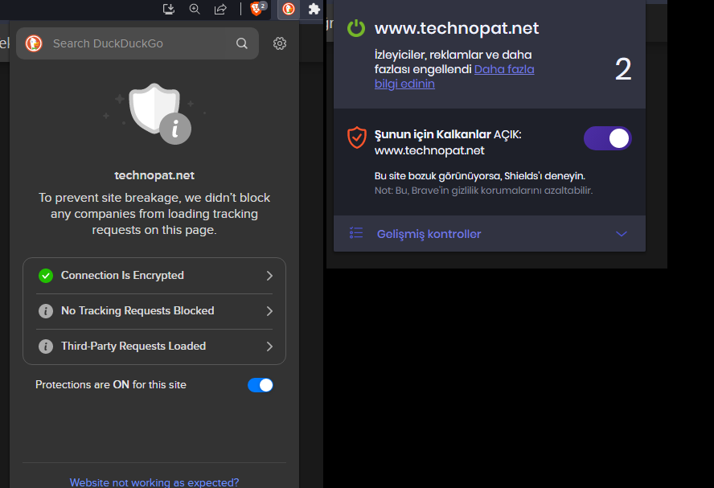
Task: Click info icon beside No Tracking Requests Blocked
Action: (x=46, y=311)
